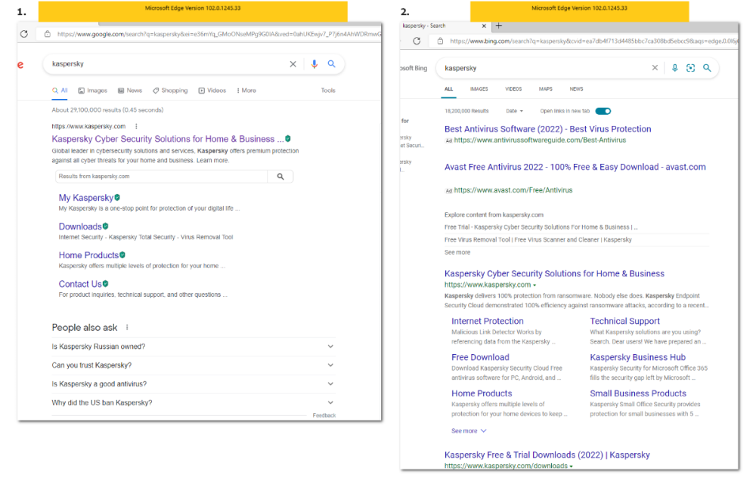Switch to Bing MAPS tab
Screen dimensions: 756x487
click(545, 89)
